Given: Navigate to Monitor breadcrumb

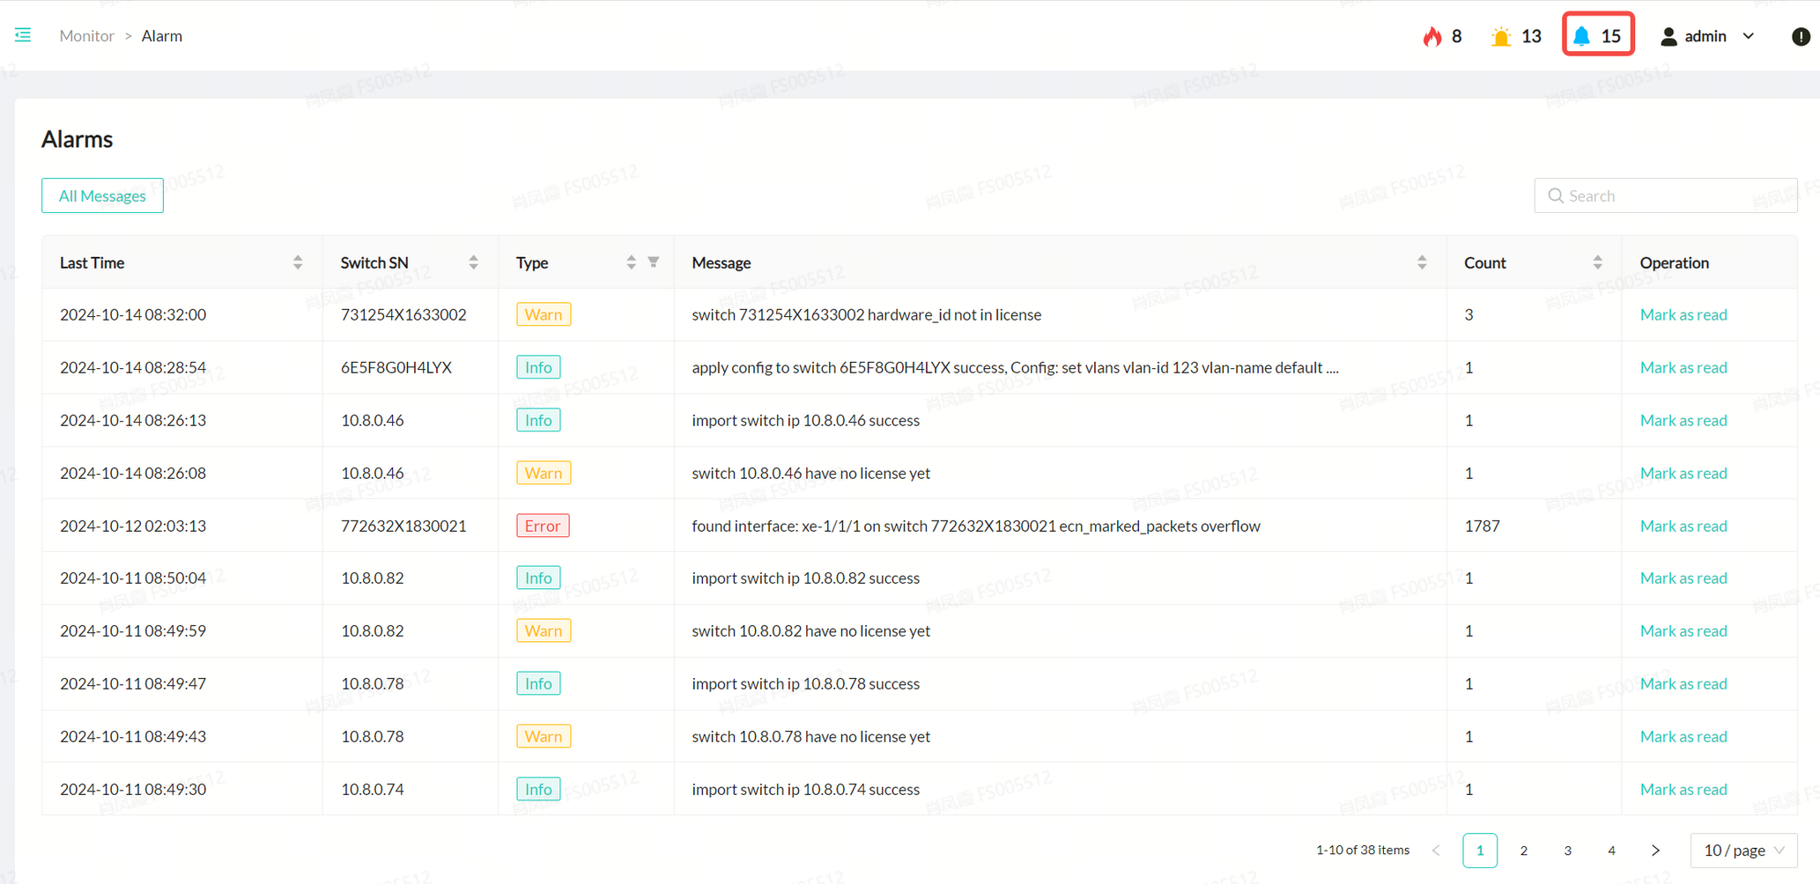Looking at the screenshot, I should tap(86, 36).
